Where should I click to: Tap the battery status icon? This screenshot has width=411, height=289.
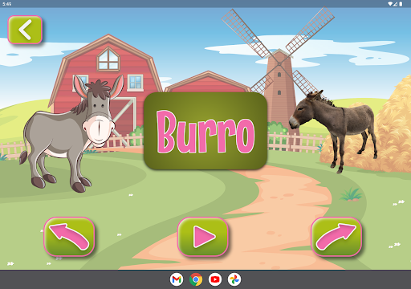pos(401,4)
